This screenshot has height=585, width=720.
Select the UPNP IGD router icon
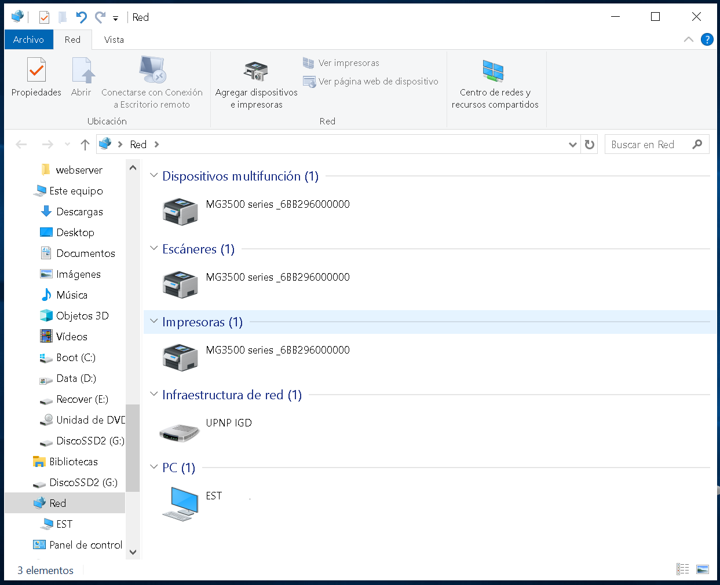[180, 432]
